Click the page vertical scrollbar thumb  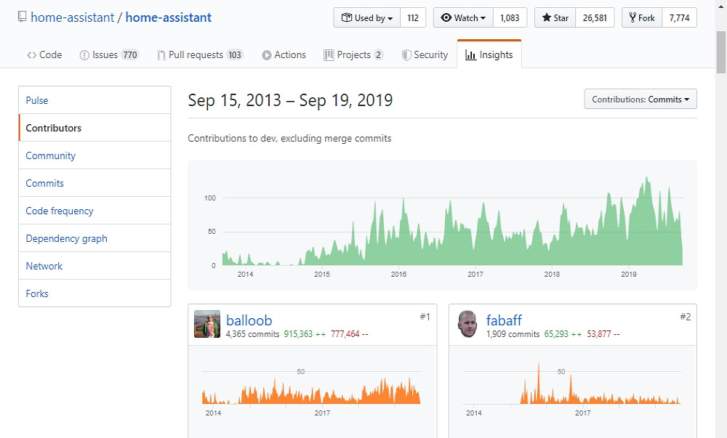coord(721,52)
